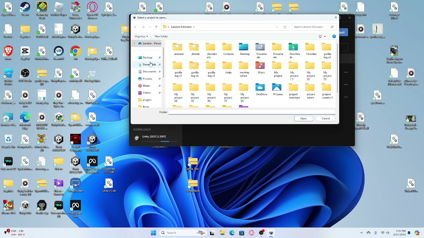Expand the path chevron after Landon Schweers
The width and height of the screenshot is (424, 238).
coord(194,27)
